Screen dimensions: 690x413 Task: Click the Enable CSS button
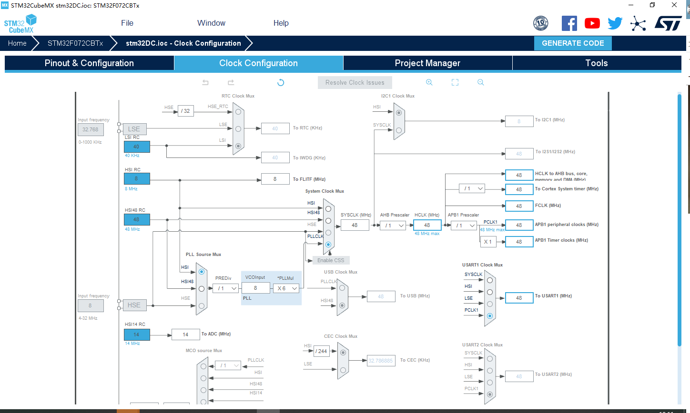[331, 260]
